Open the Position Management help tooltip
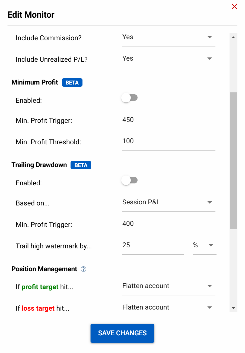Image resolution: width=245 pixels, height=353 pixels. pyautogui.click(x=84, y=269)
